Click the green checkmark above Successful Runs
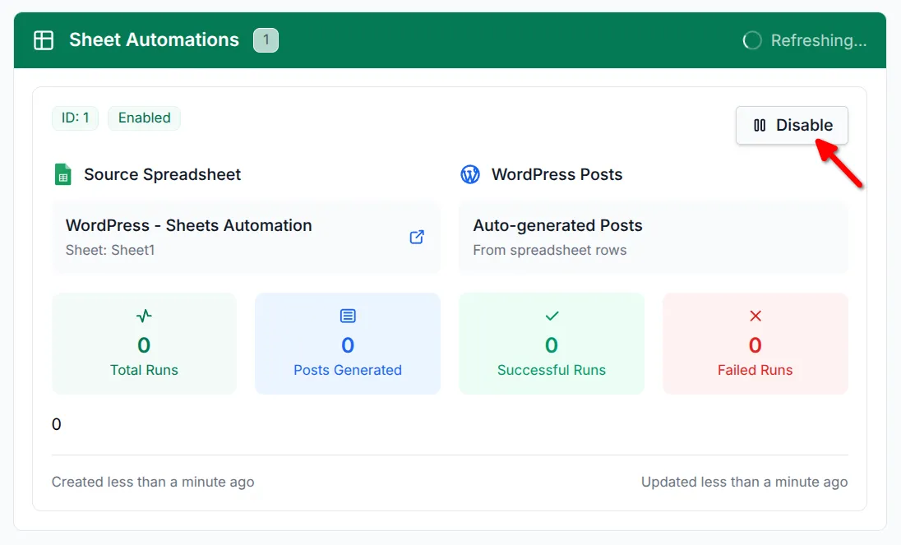 (x=551, y=316)
